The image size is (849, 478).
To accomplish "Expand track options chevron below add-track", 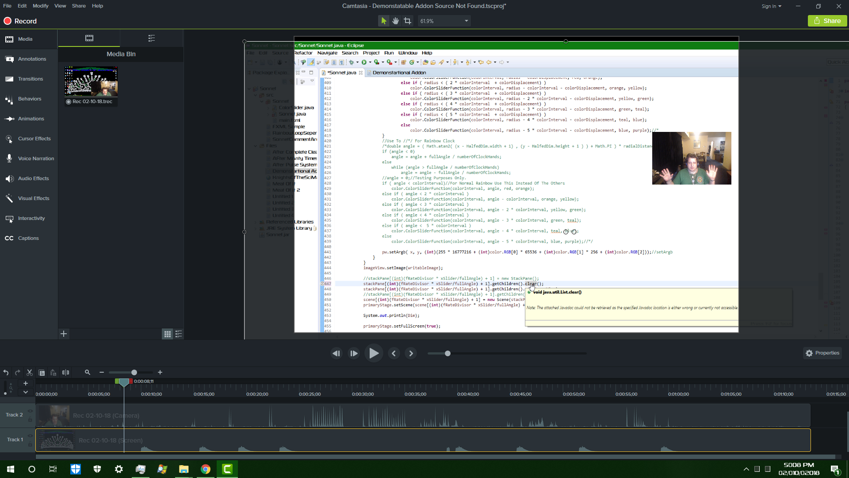I will pyautogui.click(x=26, y=392).
